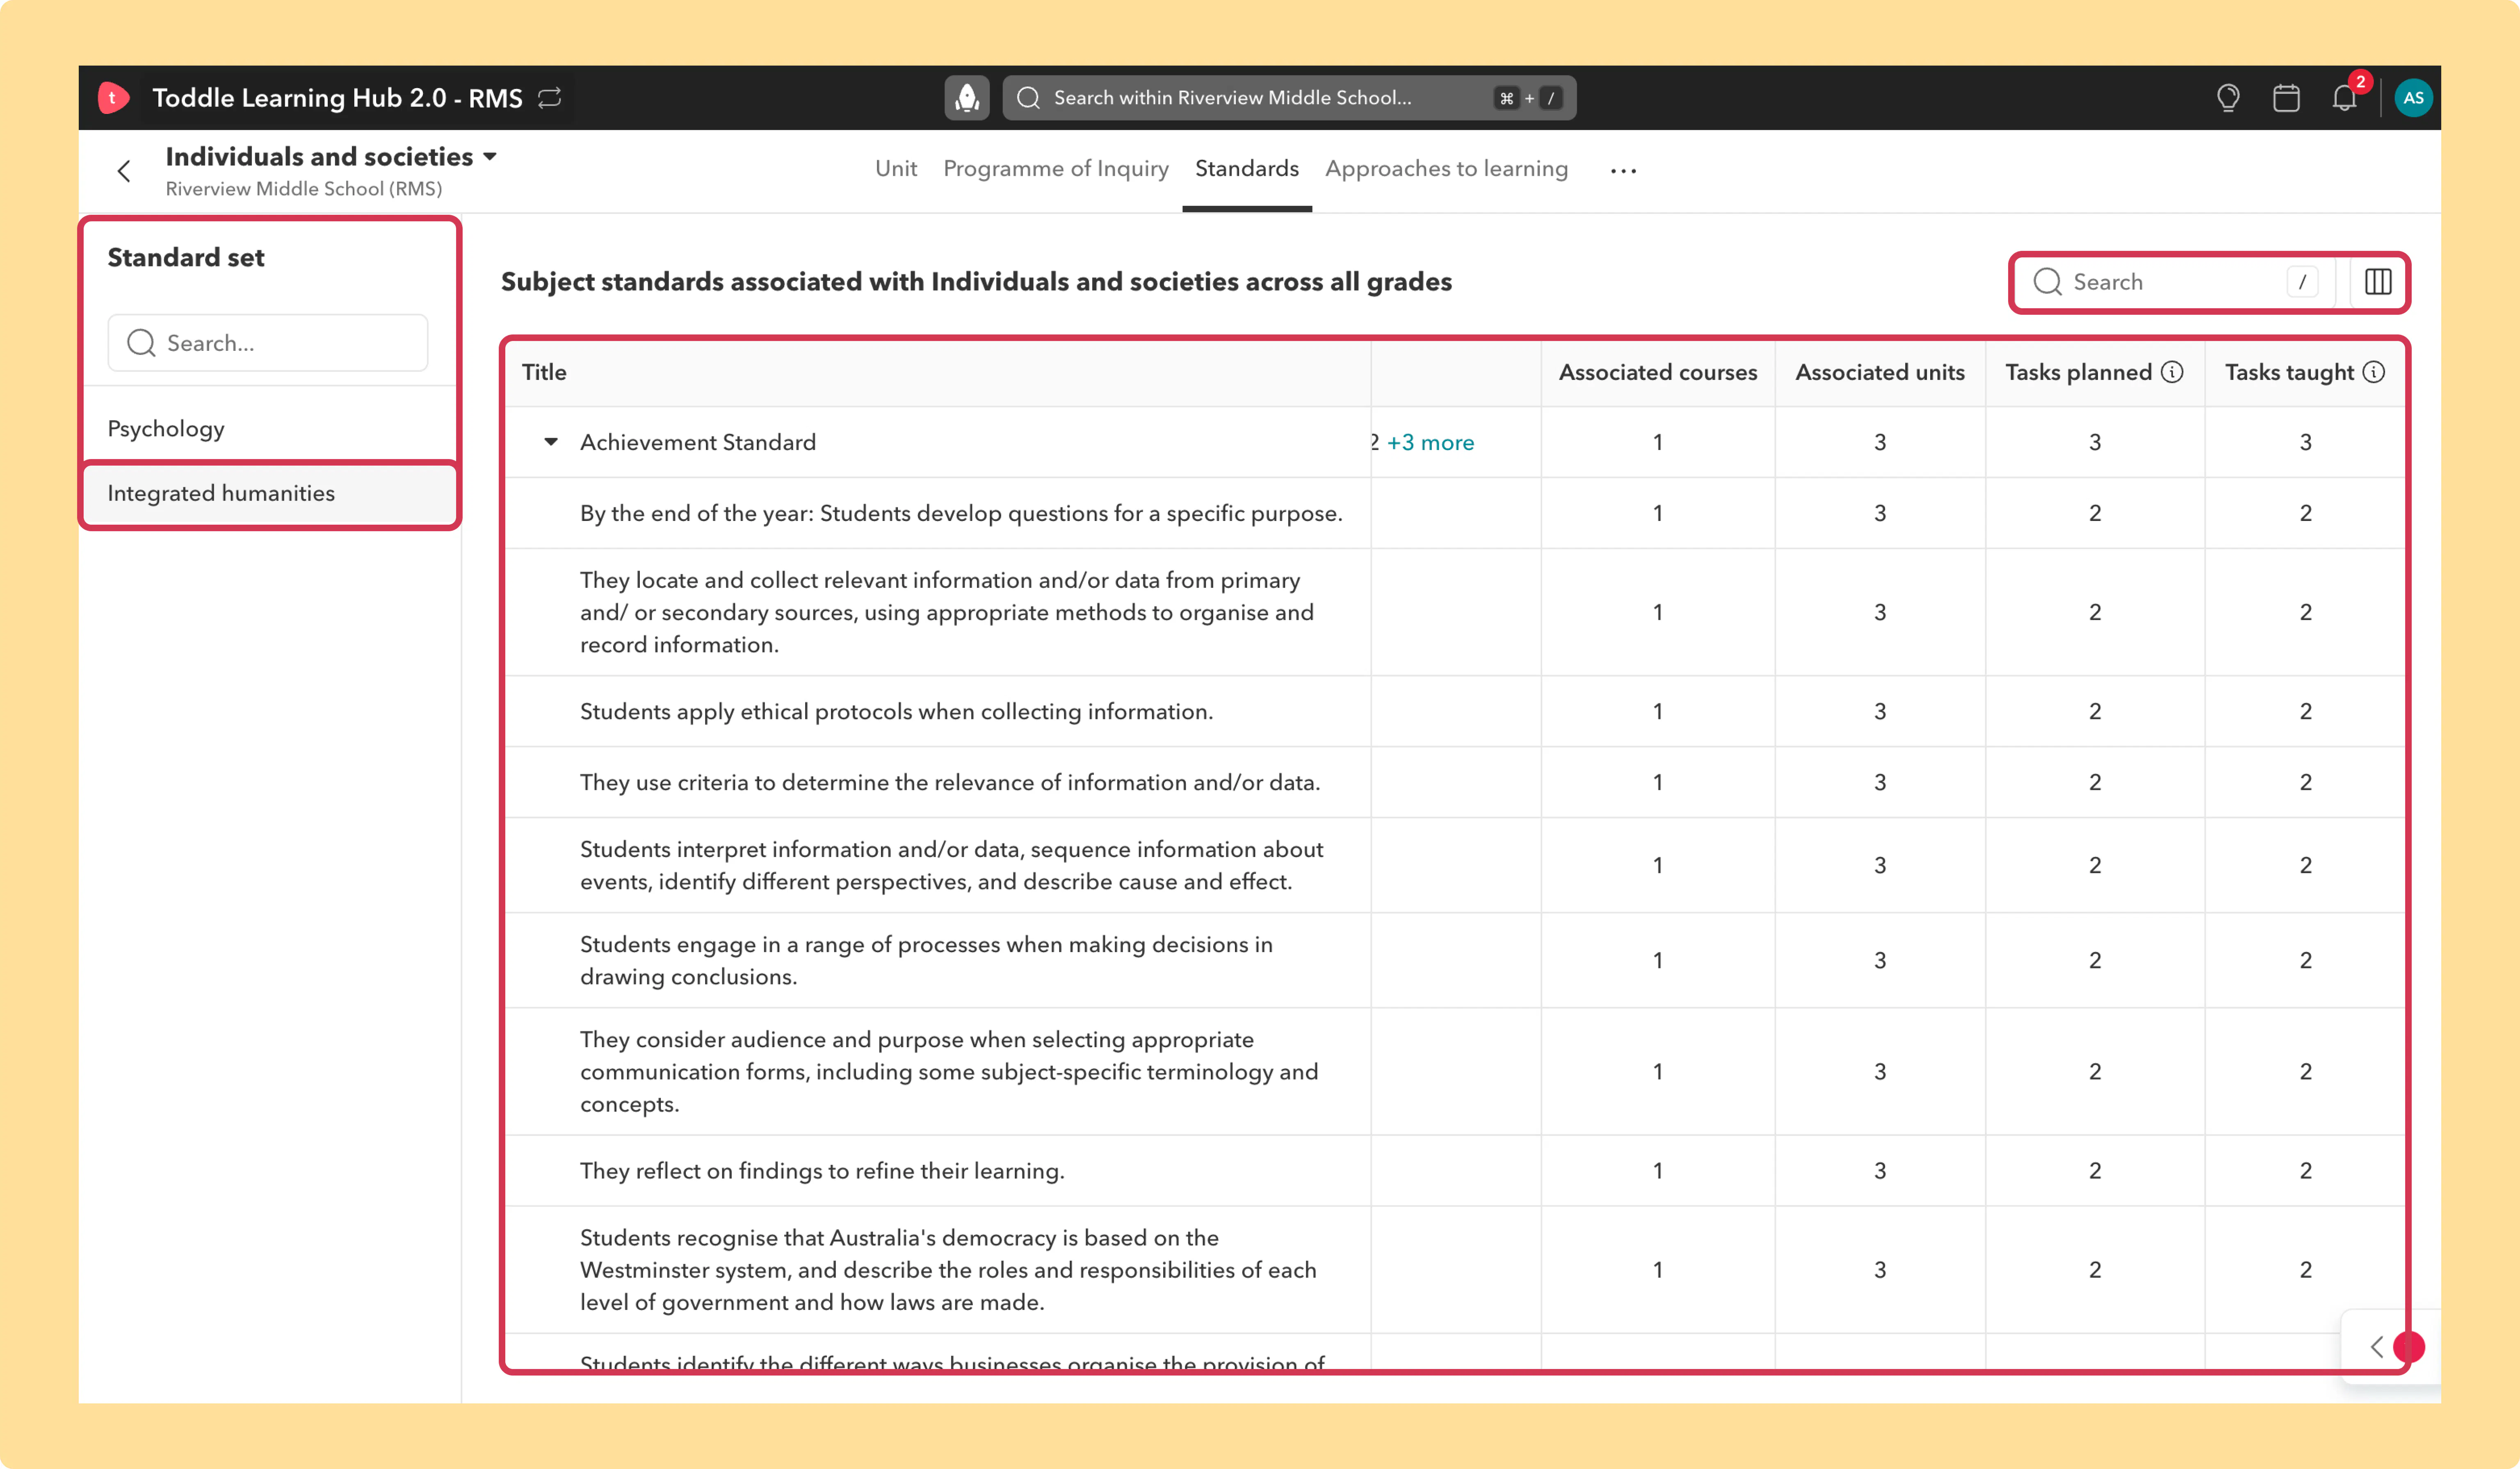Select 'They consider audience and purpose' standard
2520x1469 pixels.
(949, 1071)
